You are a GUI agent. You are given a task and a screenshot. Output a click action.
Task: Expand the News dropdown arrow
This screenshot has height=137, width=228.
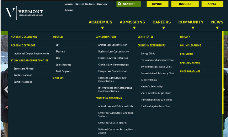pyautogui.click(x=217, y=28)
